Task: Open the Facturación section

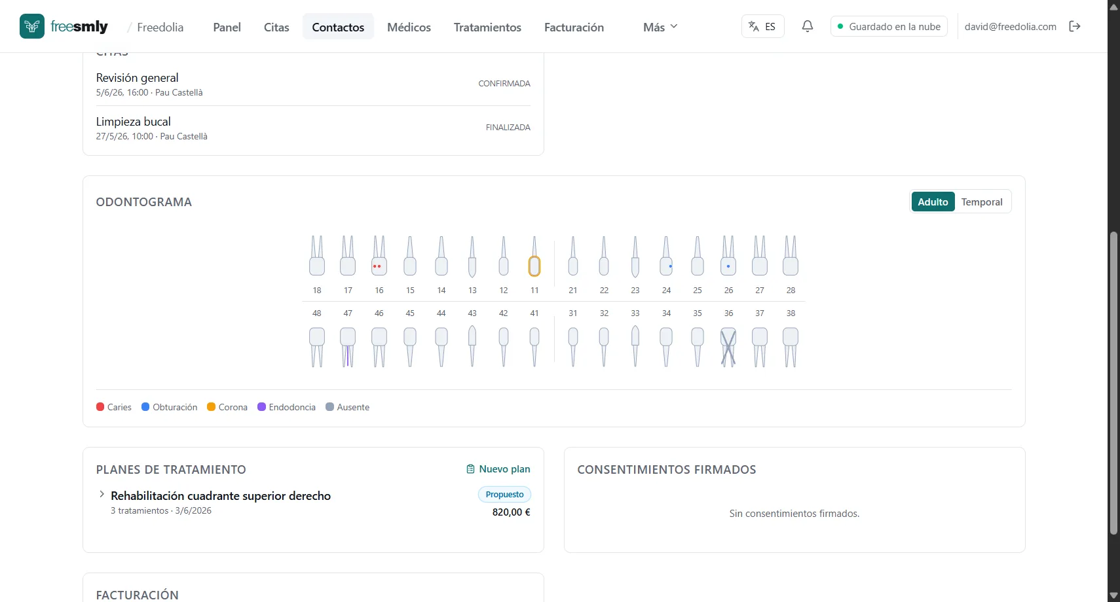Action: (x=574, y=27)
